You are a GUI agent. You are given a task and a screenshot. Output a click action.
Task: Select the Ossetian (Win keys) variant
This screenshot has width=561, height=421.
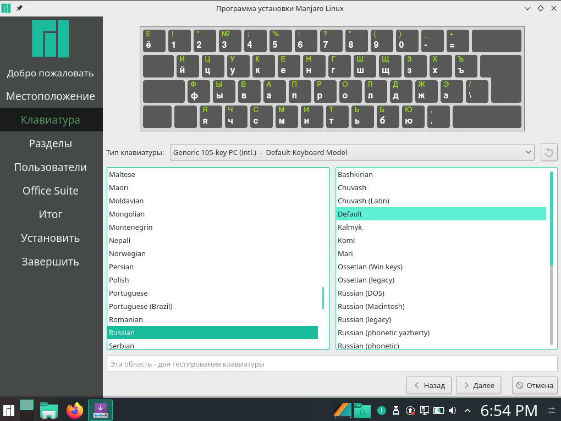(x=441, y=267)
